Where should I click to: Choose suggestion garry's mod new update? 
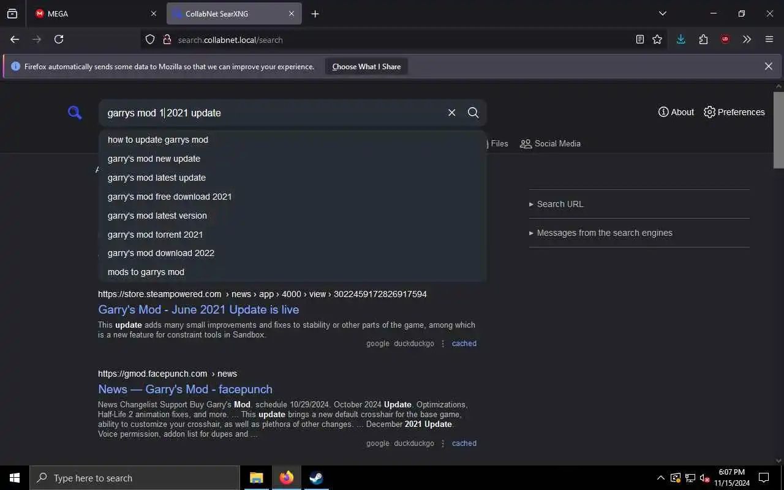(x=292, y=159)
